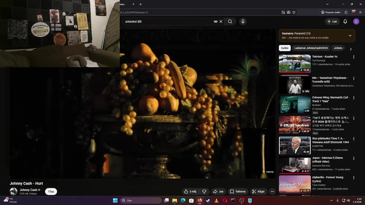Open options for Crimson Wing: Mermaid's Call
This screenshot has height=205, width=365.
[354, 98]
